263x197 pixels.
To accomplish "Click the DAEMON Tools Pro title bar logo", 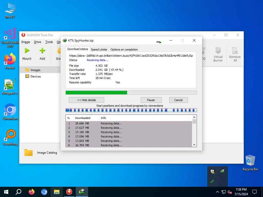I will coord(23,35).
